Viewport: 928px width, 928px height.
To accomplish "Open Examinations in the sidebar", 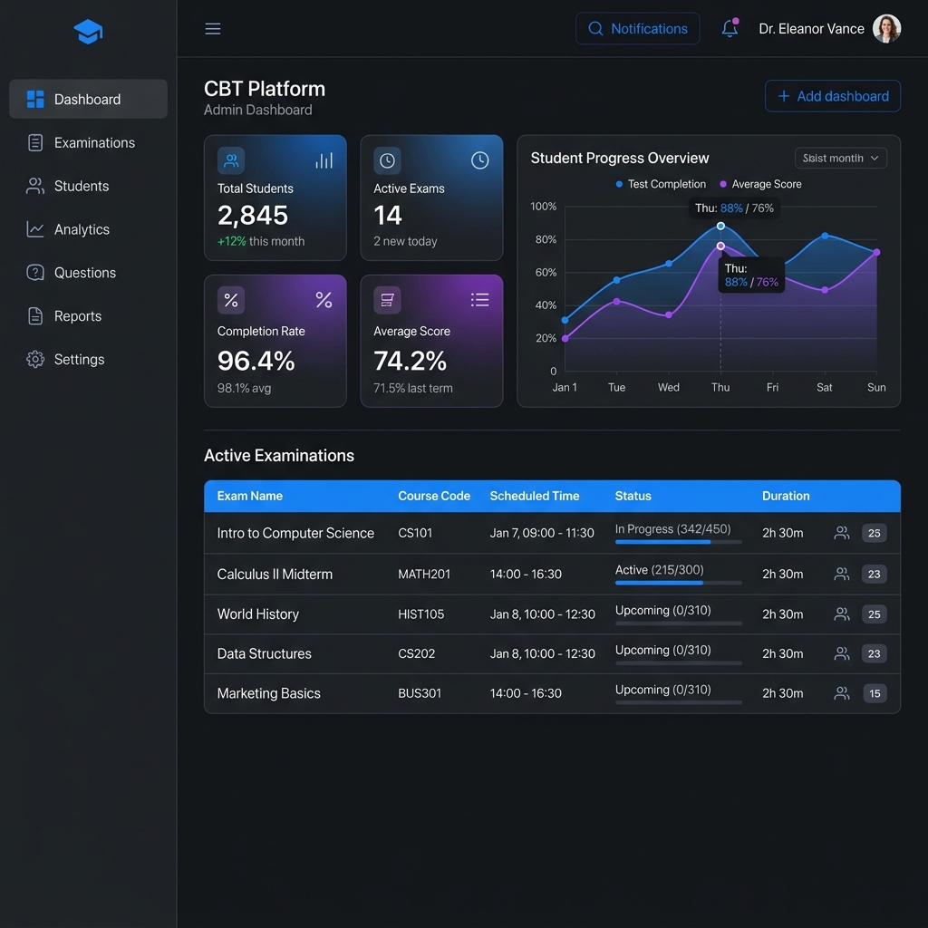I will 88,142.
